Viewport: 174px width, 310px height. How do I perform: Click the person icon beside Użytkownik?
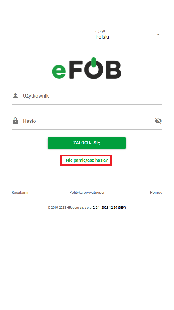coord(15,96)
